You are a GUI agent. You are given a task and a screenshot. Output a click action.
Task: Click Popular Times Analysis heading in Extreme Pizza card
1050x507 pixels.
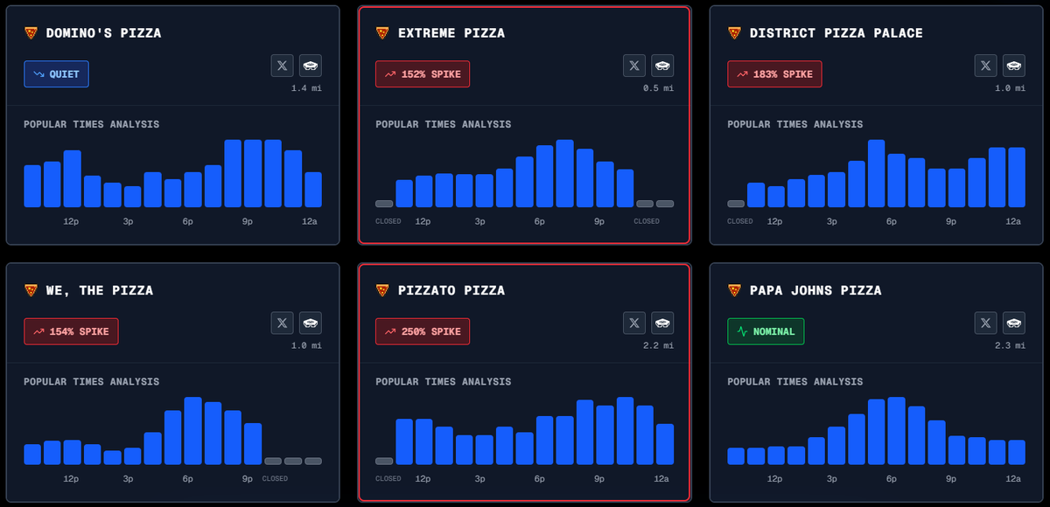tap(444, 124)
